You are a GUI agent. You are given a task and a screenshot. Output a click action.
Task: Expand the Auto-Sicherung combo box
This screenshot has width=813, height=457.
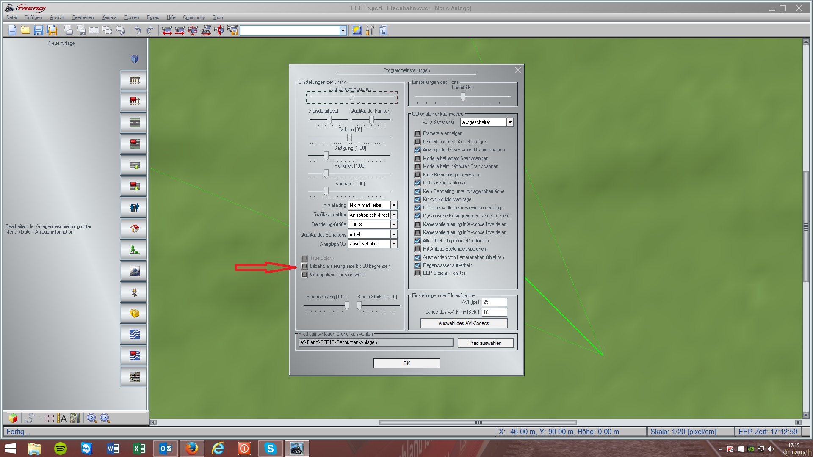click(x=510, y=122)
